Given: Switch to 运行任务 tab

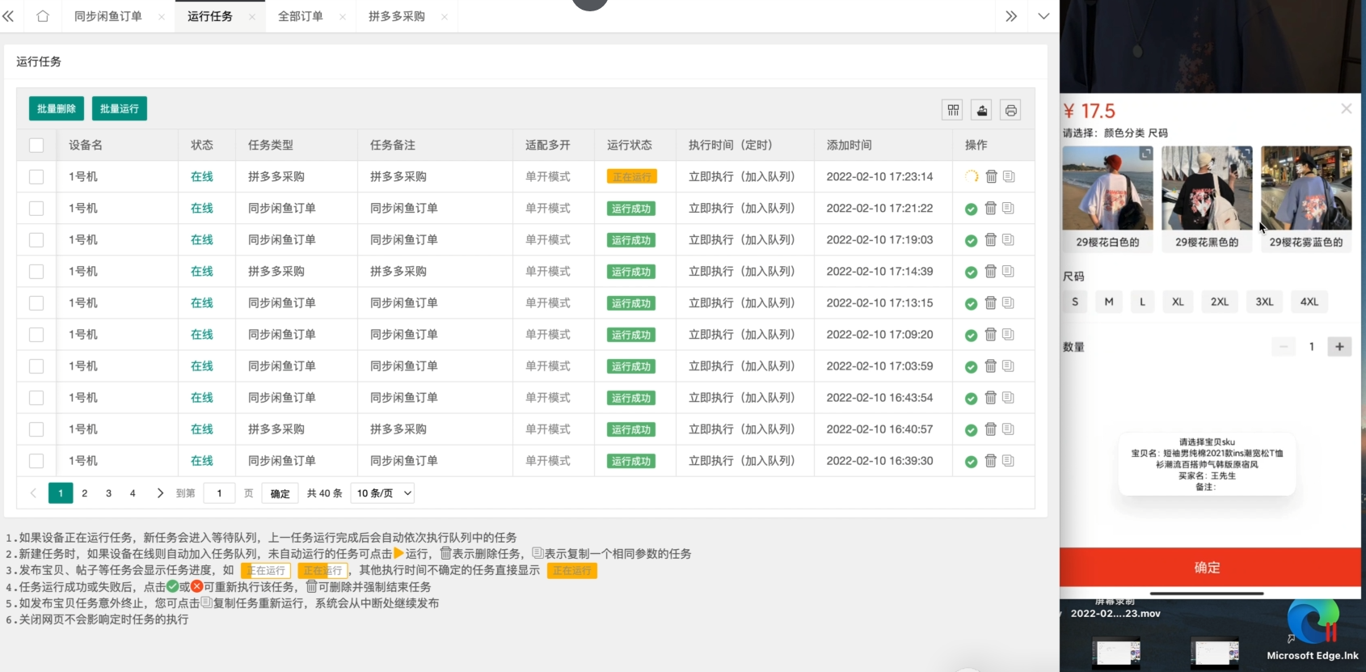Looking at the screenshot, I should coord(210,16).
